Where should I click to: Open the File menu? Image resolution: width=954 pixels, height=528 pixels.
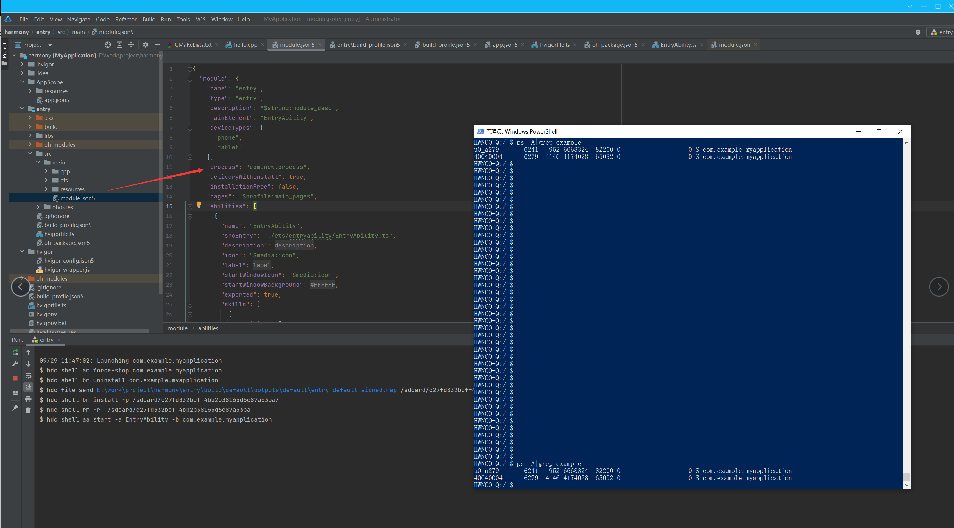(24, 19)
